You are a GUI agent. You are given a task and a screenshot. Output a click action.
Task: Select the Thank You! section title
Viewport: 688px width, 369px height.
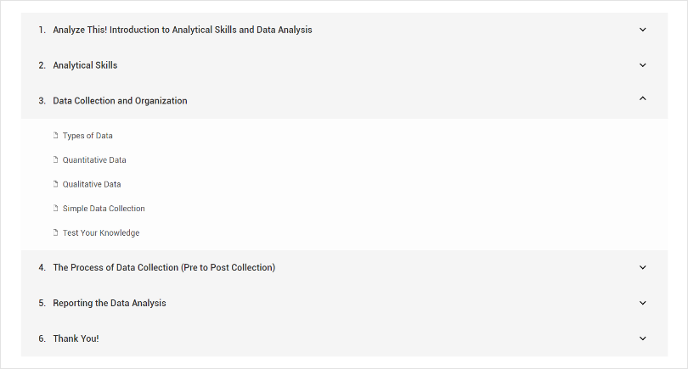tap(76, 338)
